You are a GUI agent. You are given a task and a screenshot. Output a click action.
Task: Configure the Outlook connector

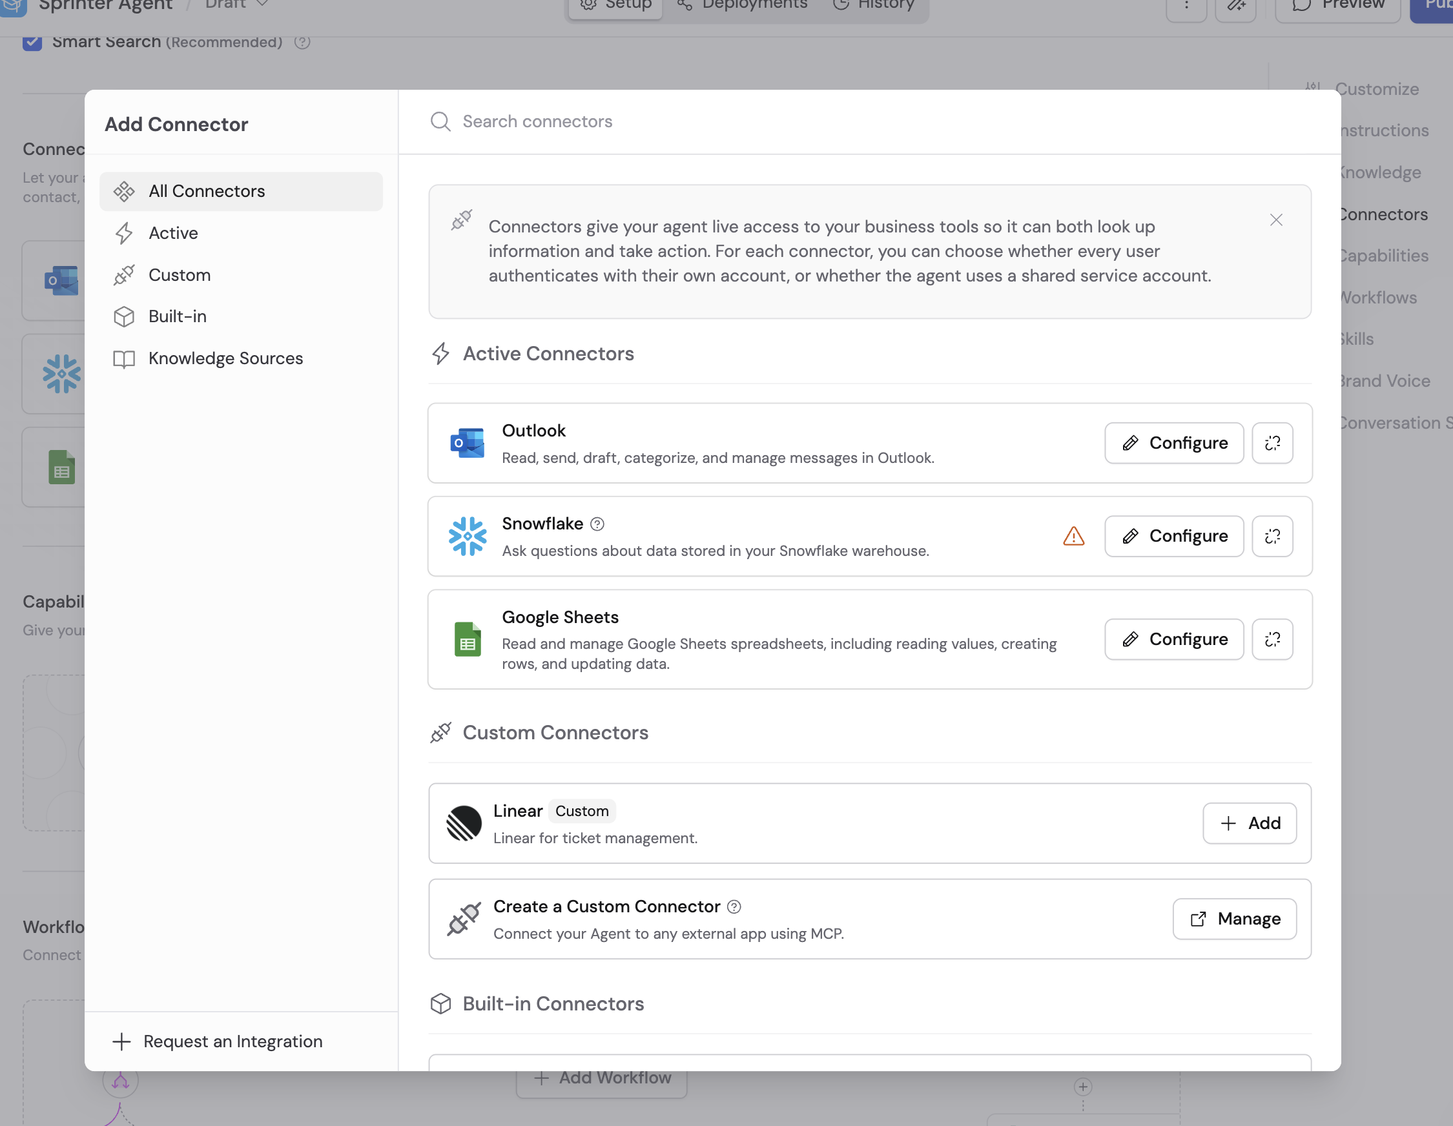[x=1173, y=443]
